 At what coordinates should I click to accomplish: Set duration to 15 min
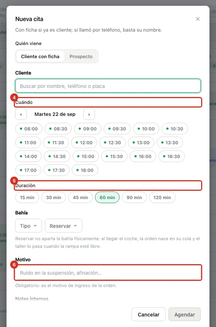tap(27, 198)
